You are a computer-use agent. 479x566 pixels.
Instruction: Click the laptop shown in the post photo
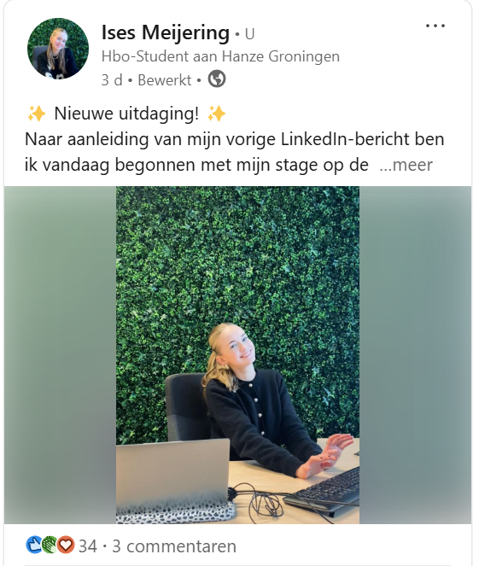[173, 471]
